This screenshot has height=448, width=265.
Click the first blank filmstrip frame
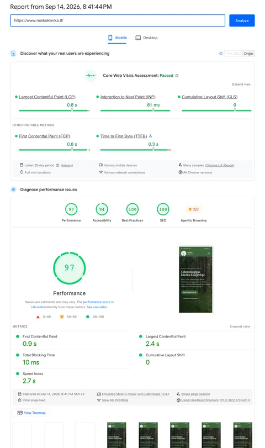tap(22, 435)
